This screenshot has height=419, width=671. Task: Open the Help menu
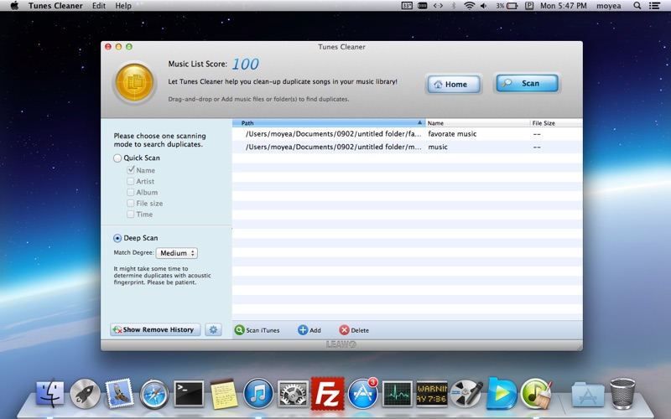coord(123,6)
